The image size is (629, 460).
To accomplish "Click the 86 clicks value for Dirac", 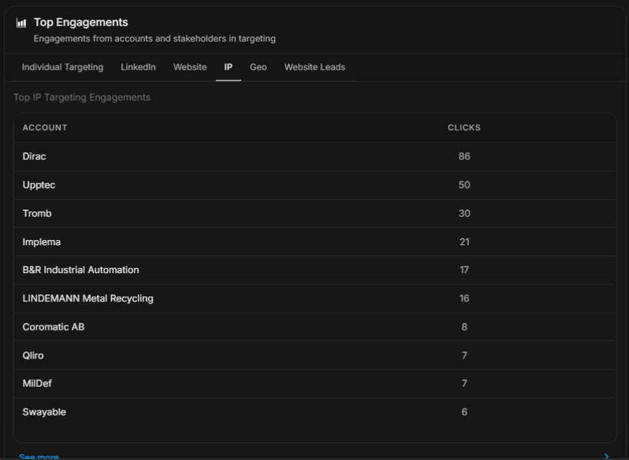I will click(464, 157).
